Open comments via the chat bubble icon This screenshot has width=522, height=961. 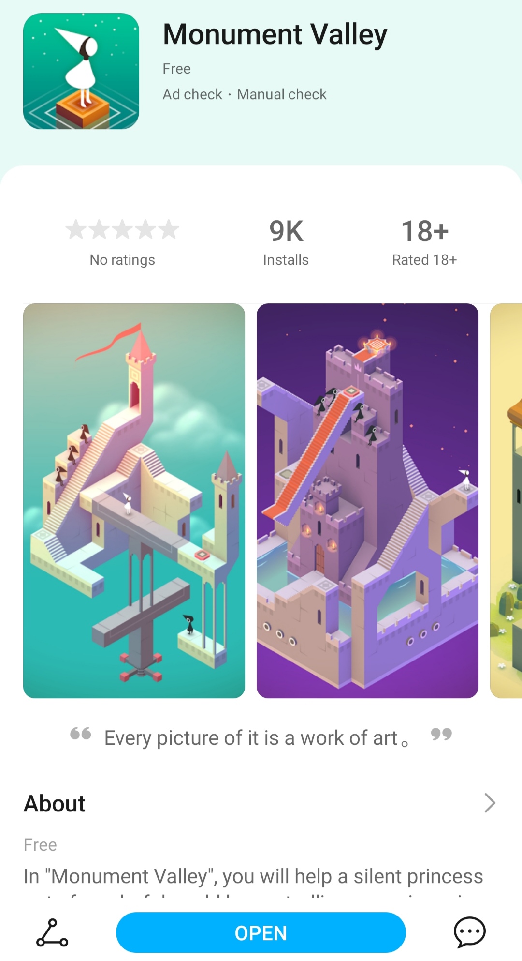[x=469, y=932]
